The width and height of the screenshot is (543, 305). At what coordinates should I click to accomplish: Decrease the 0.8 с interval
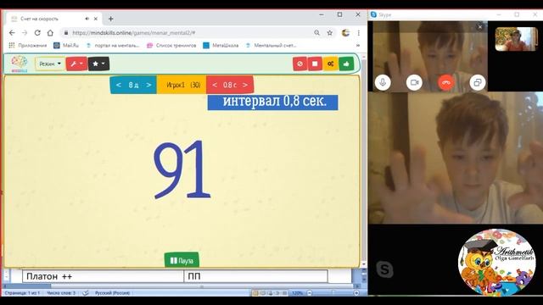(215, 85)
